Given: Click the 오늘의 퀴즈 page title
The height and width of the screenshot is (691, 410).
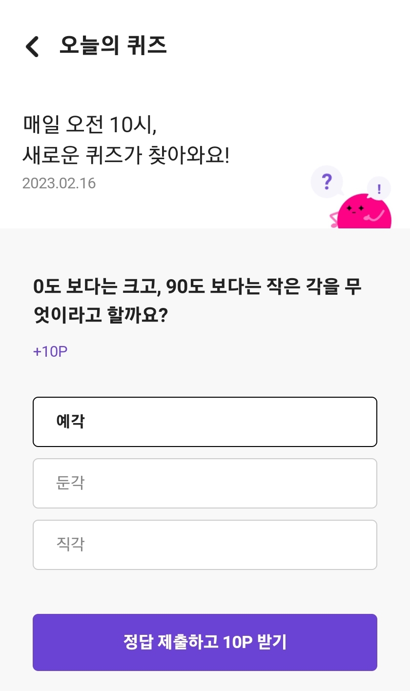Looking at the screenshot, I should tap(113, 45).
